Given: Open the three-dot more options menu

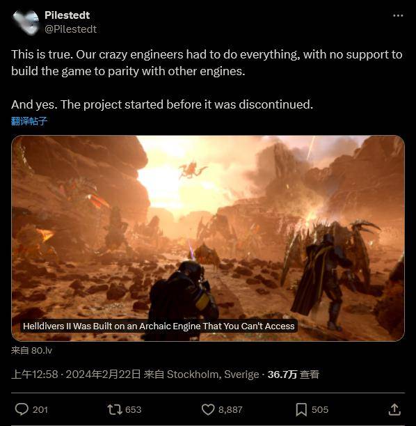Looking at the screenshot, I should (x=398, y=16).
